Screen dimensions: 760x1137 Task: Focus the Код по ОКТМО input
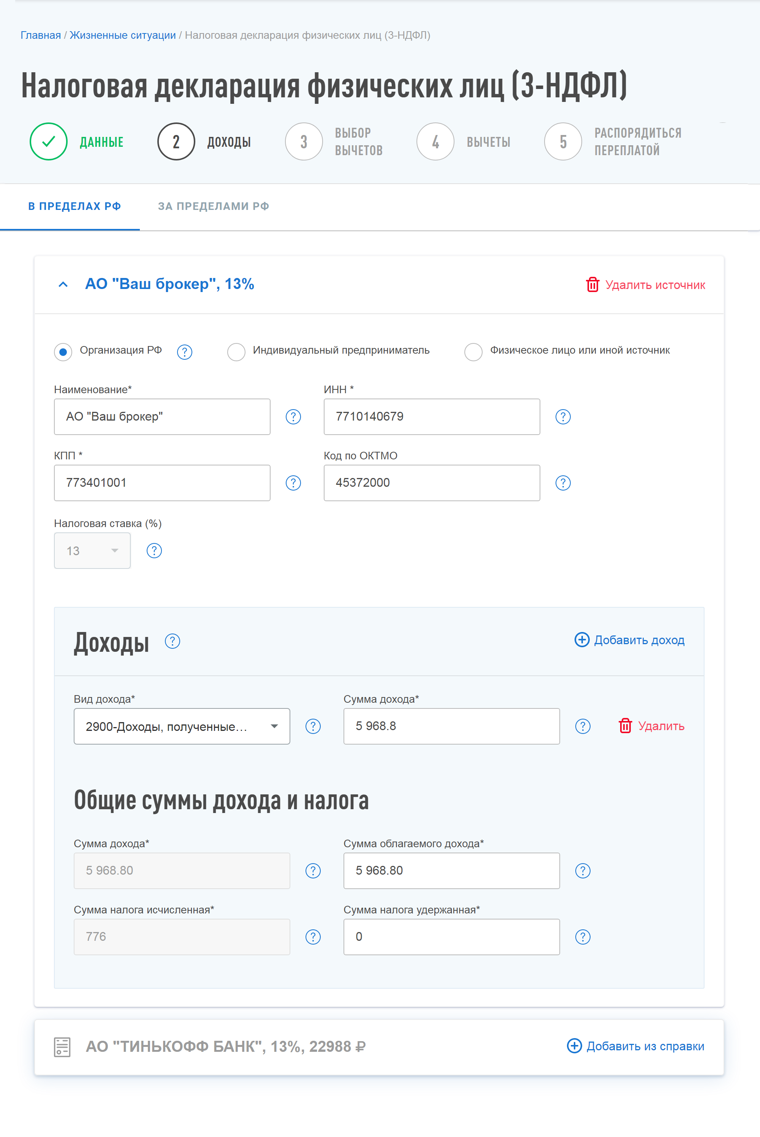pos(432,483)
